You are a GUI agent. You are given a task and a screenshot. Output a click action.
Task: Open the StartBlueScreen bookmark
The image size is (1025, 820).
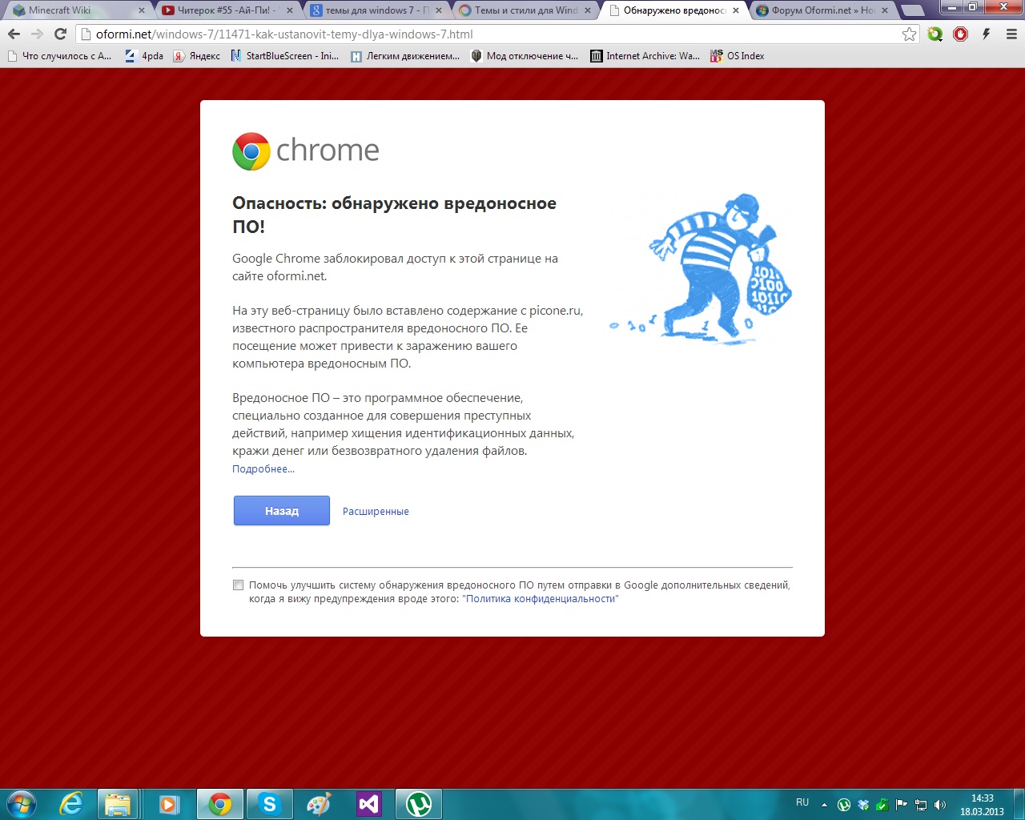(285, 56)
